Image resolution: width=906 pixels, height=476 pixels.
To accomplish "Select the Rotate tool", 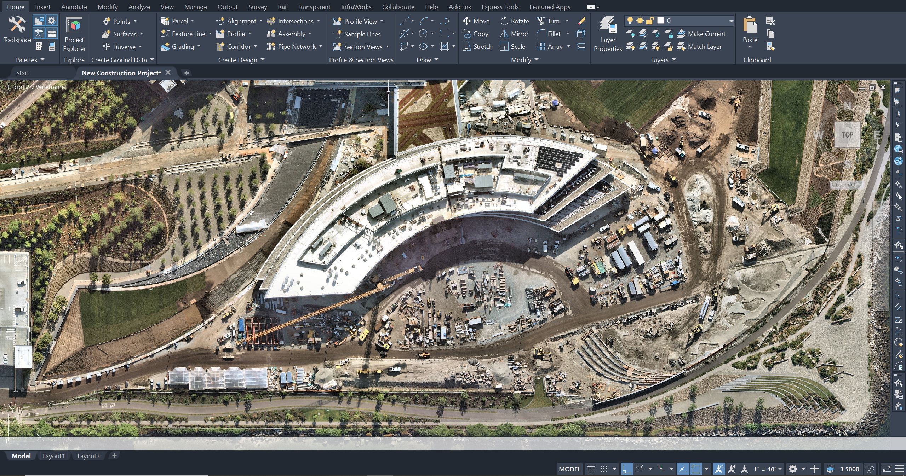I will [x=515, y=21].
